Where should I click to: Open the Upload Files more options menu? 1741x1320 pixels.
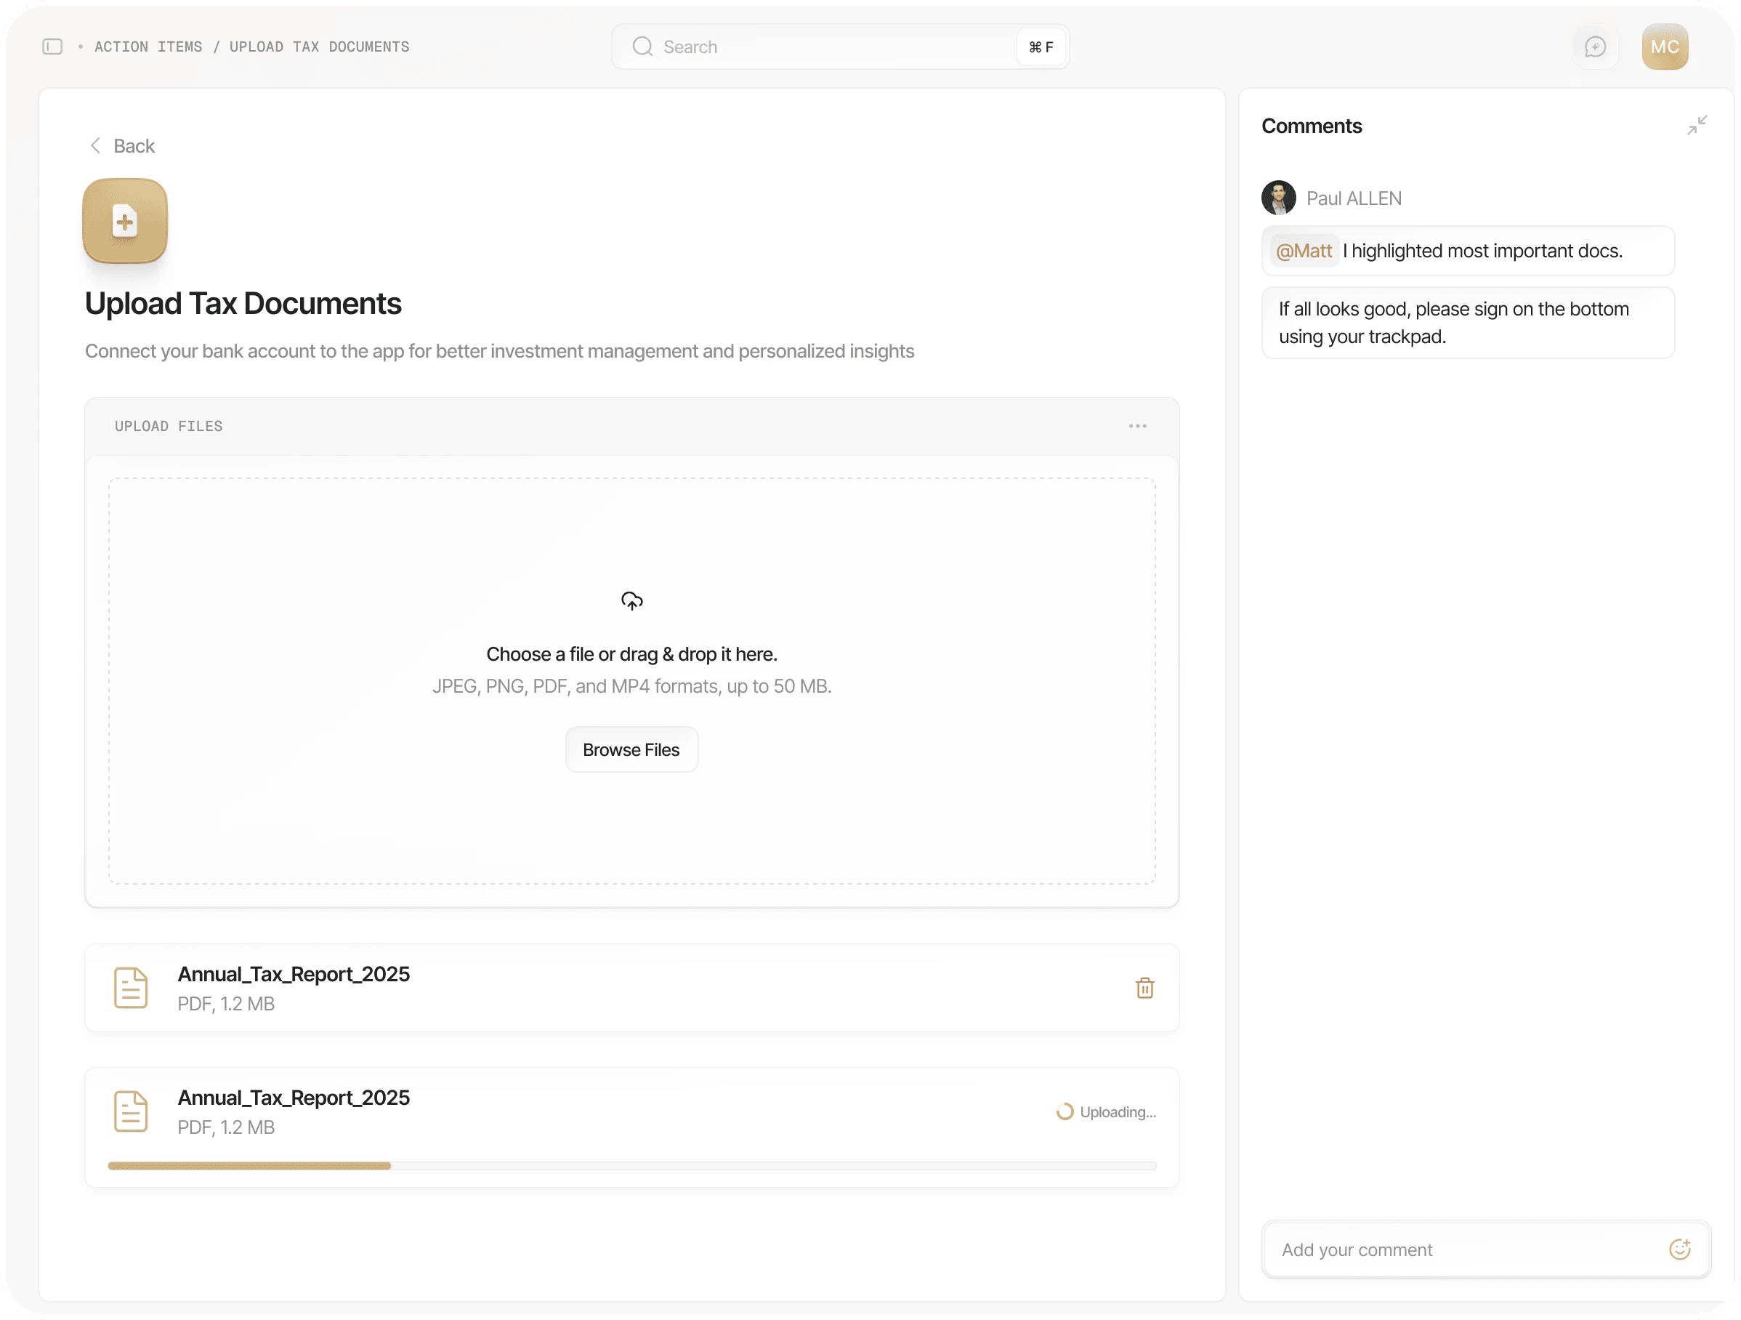coord(1138,426)
